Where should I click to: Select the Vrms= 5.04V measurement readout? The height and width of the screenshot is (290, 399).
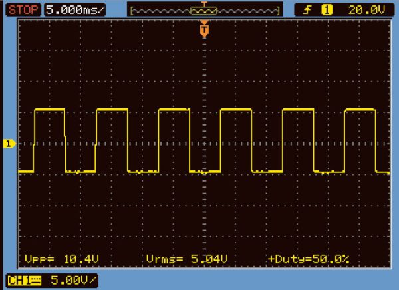(176, 258)
